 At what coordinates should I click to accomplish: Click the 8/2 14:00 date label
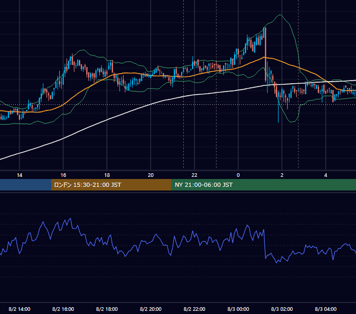point(19,309)
